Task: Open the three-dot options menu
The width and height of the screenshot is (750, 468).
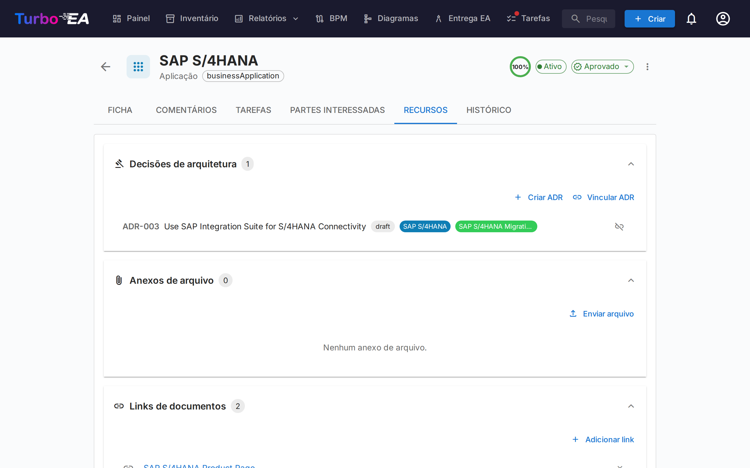Action: pyautogui.click(x=647, y=67)
